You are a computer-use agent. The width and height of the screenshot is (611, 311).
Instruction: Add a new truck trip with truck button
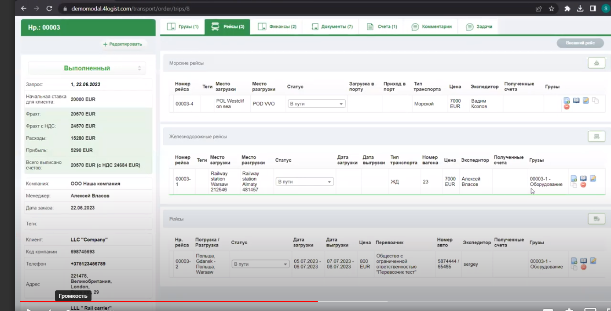(596, 218)
